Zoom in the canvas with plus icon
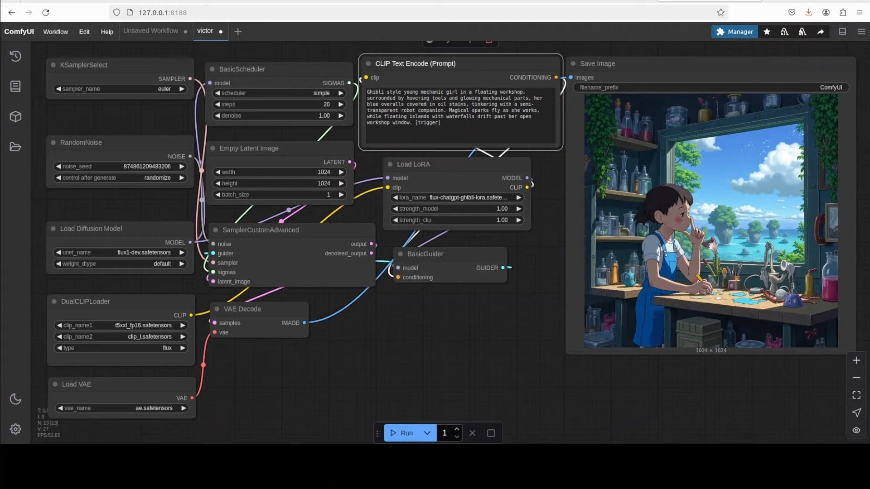The image size is (870, 489). click(x=856, y=360)
